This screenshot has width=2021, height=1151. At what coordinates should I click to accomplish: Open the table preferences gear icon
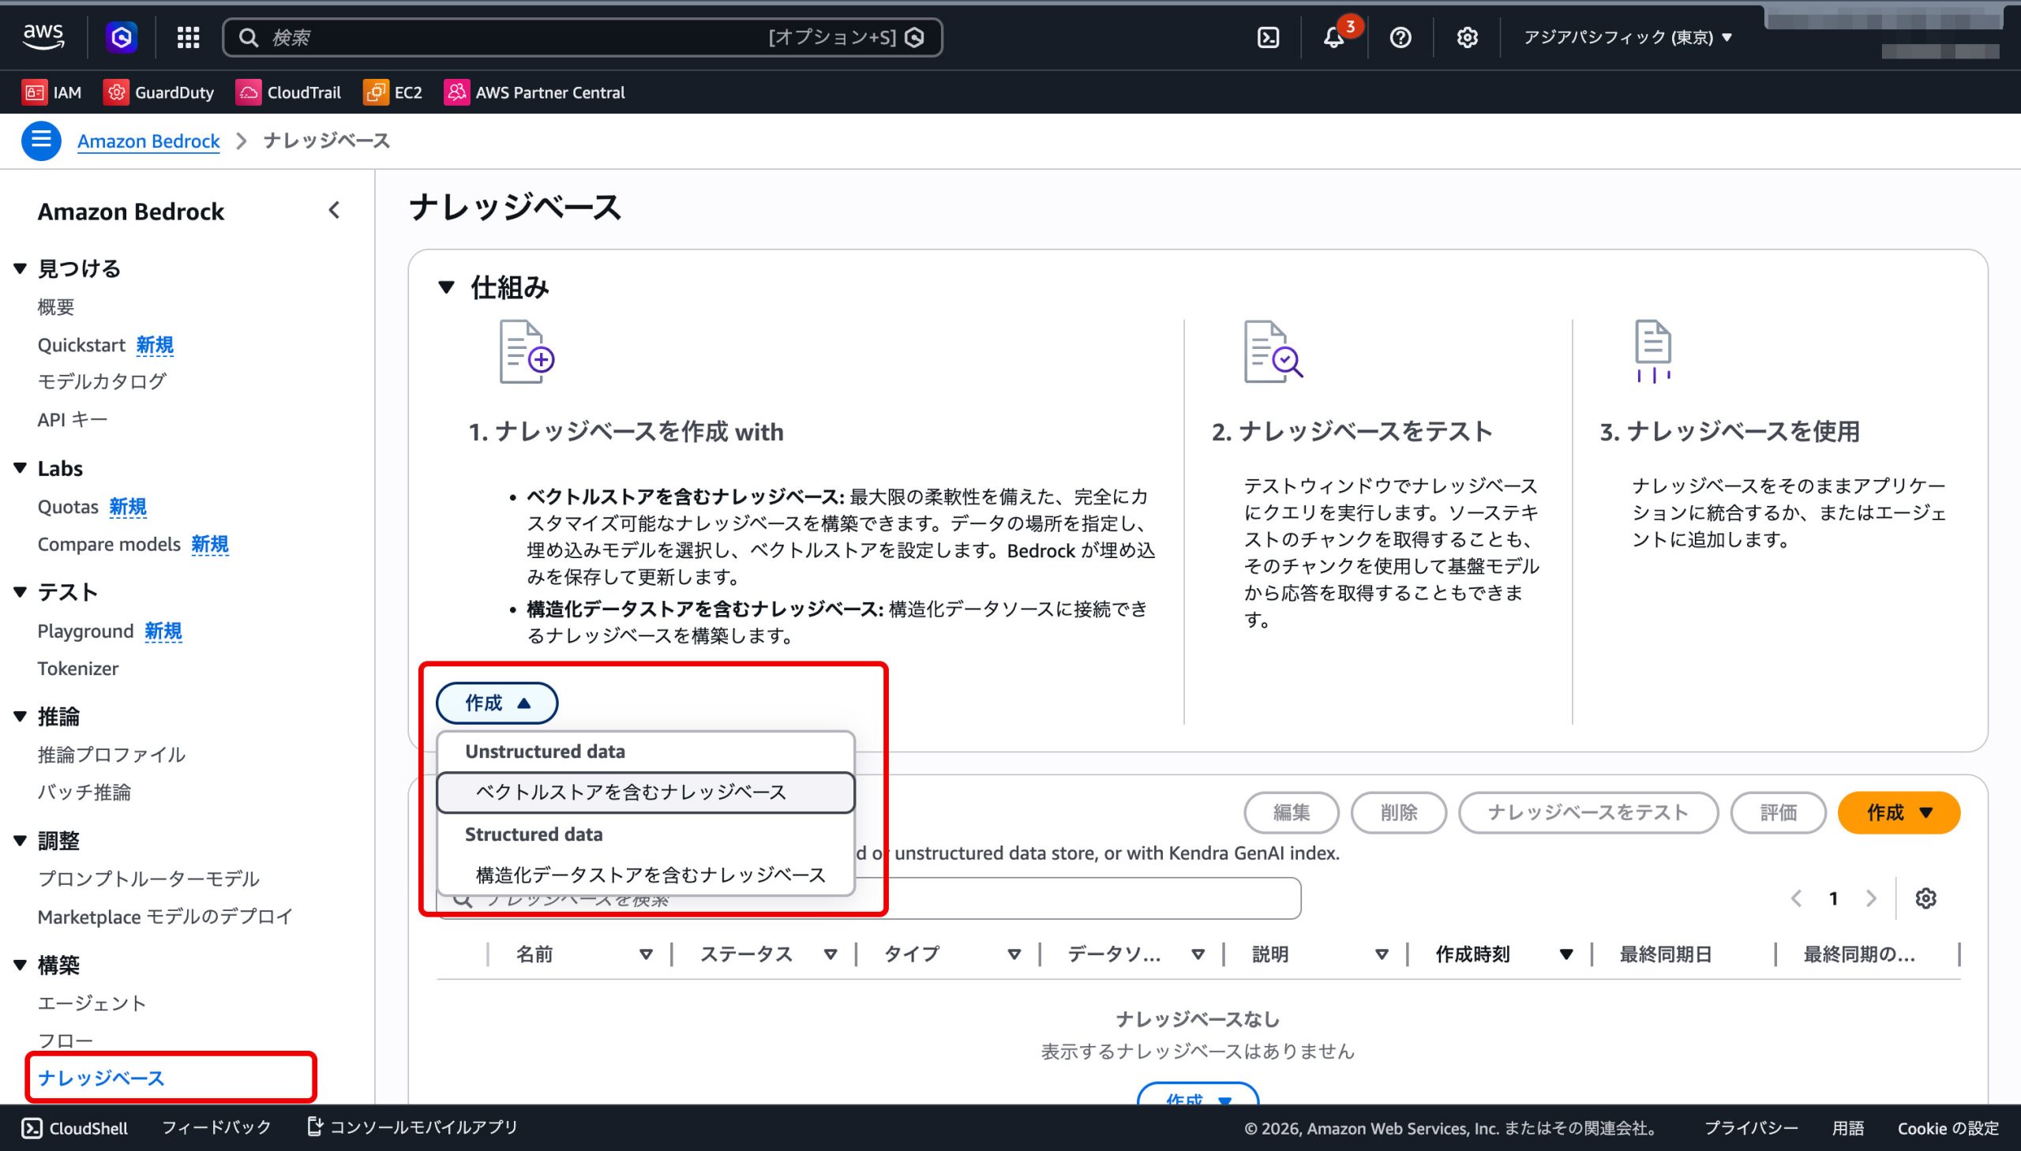coord(1925,898)
